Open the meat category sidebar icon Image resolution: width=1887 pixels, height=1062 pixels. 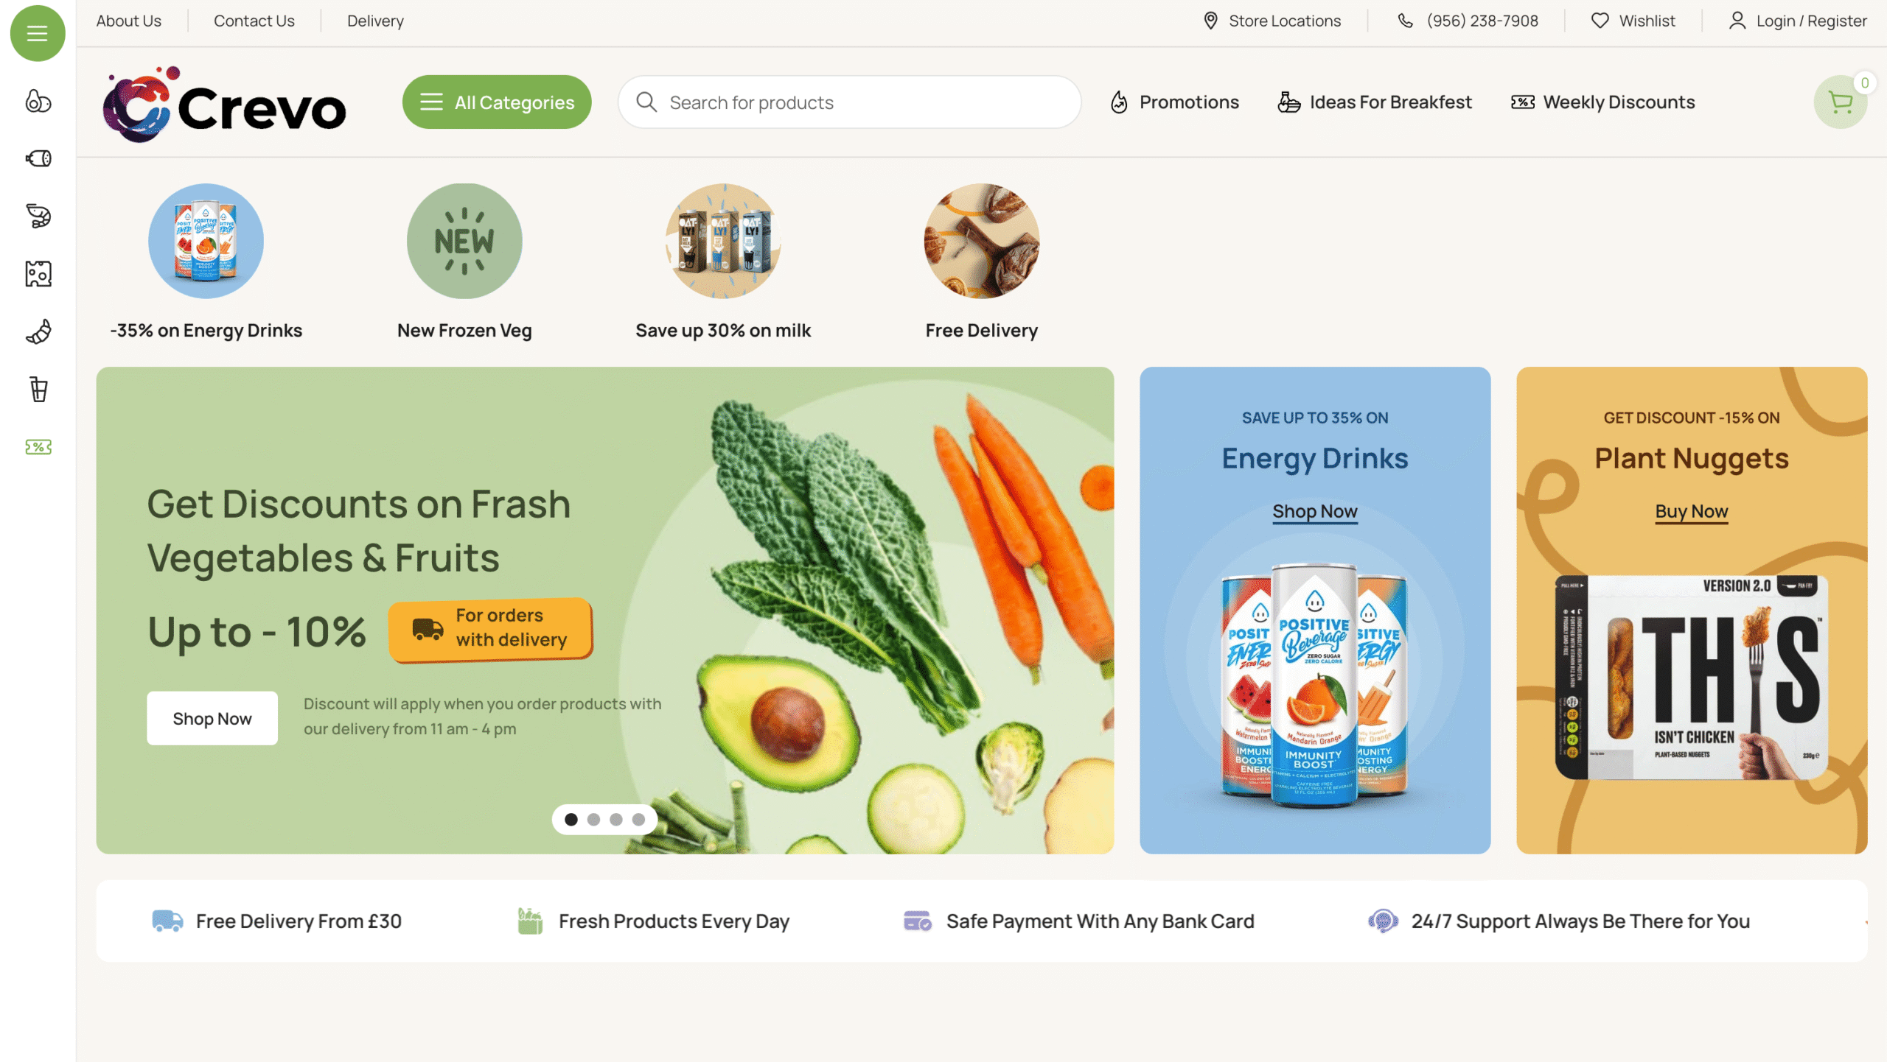point(38,158)
